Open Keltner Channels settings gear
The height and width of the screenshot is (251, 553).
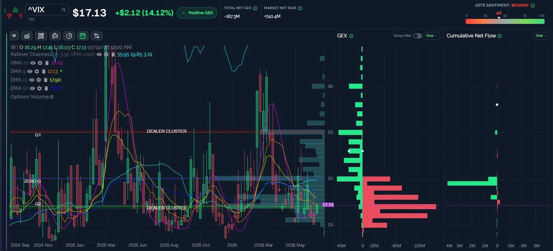pyautogui.click(x=106, y=54)
